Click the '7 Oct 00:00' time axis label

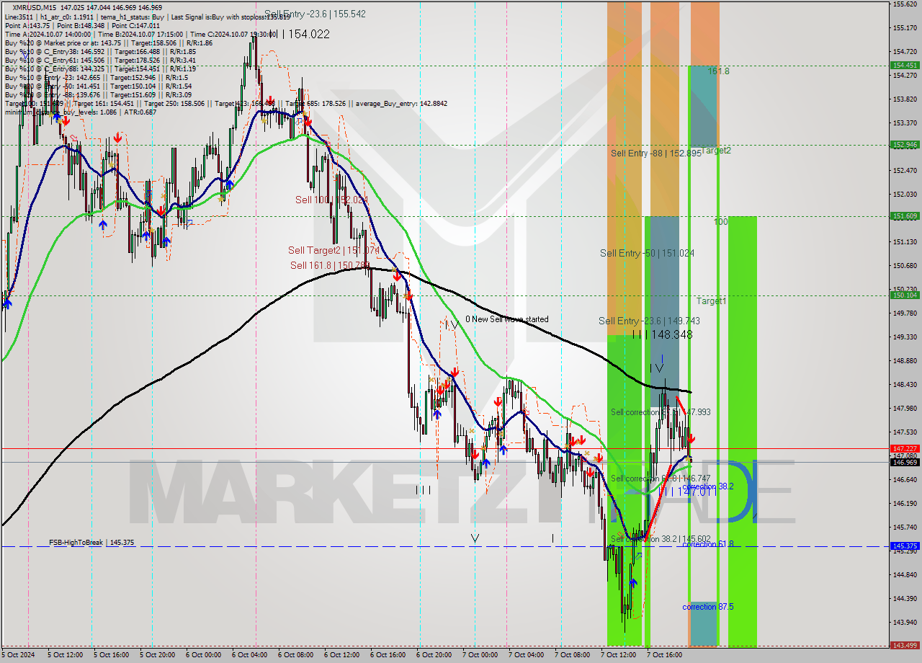(479, 655)
